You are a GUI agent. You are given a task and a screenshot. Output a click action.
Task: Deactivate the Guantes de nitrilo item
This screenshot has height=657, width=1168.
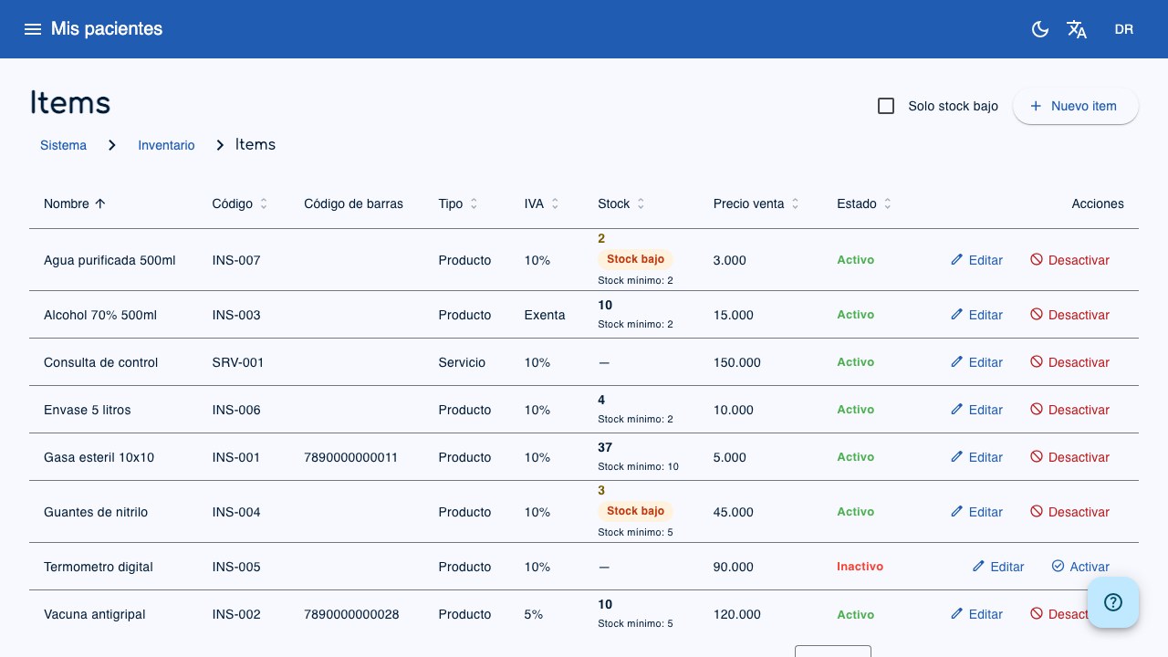pyautogui.click(x=1069, y=512)
